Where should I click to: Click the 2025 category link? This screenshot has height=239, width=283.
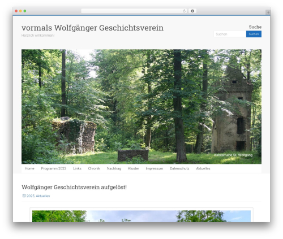click(x=31, y=196)
